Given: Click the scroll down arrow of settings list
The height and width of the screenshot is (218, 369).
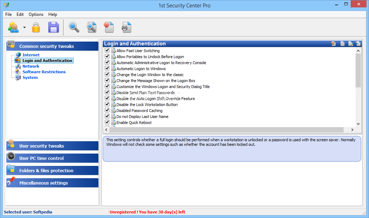Looking at the screenshot, I should (x=358, y=124).
